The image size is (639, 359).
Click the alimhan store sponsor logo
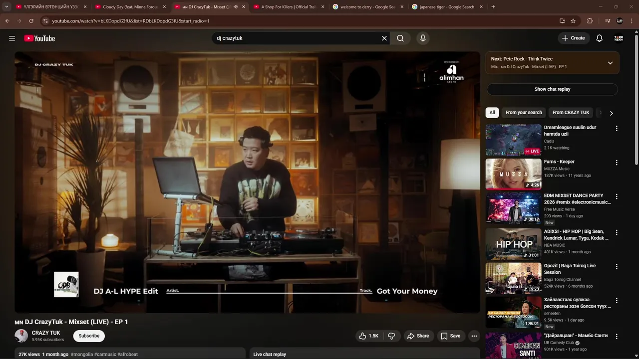(451, 73)
